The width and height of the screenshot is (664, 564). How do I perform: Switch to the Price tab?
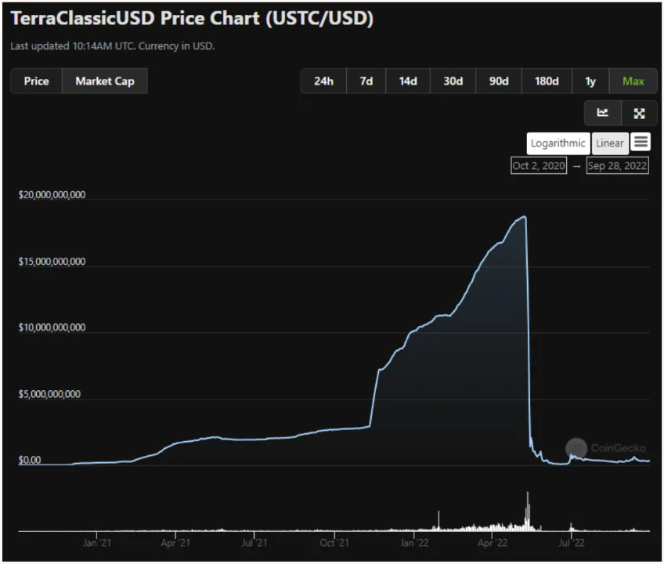[x=37, y=81]
